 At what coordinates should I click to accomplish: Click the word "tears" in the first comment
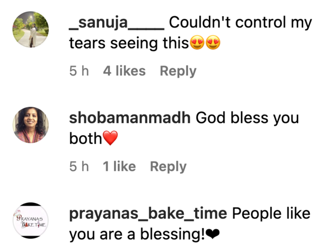[87, 44]
